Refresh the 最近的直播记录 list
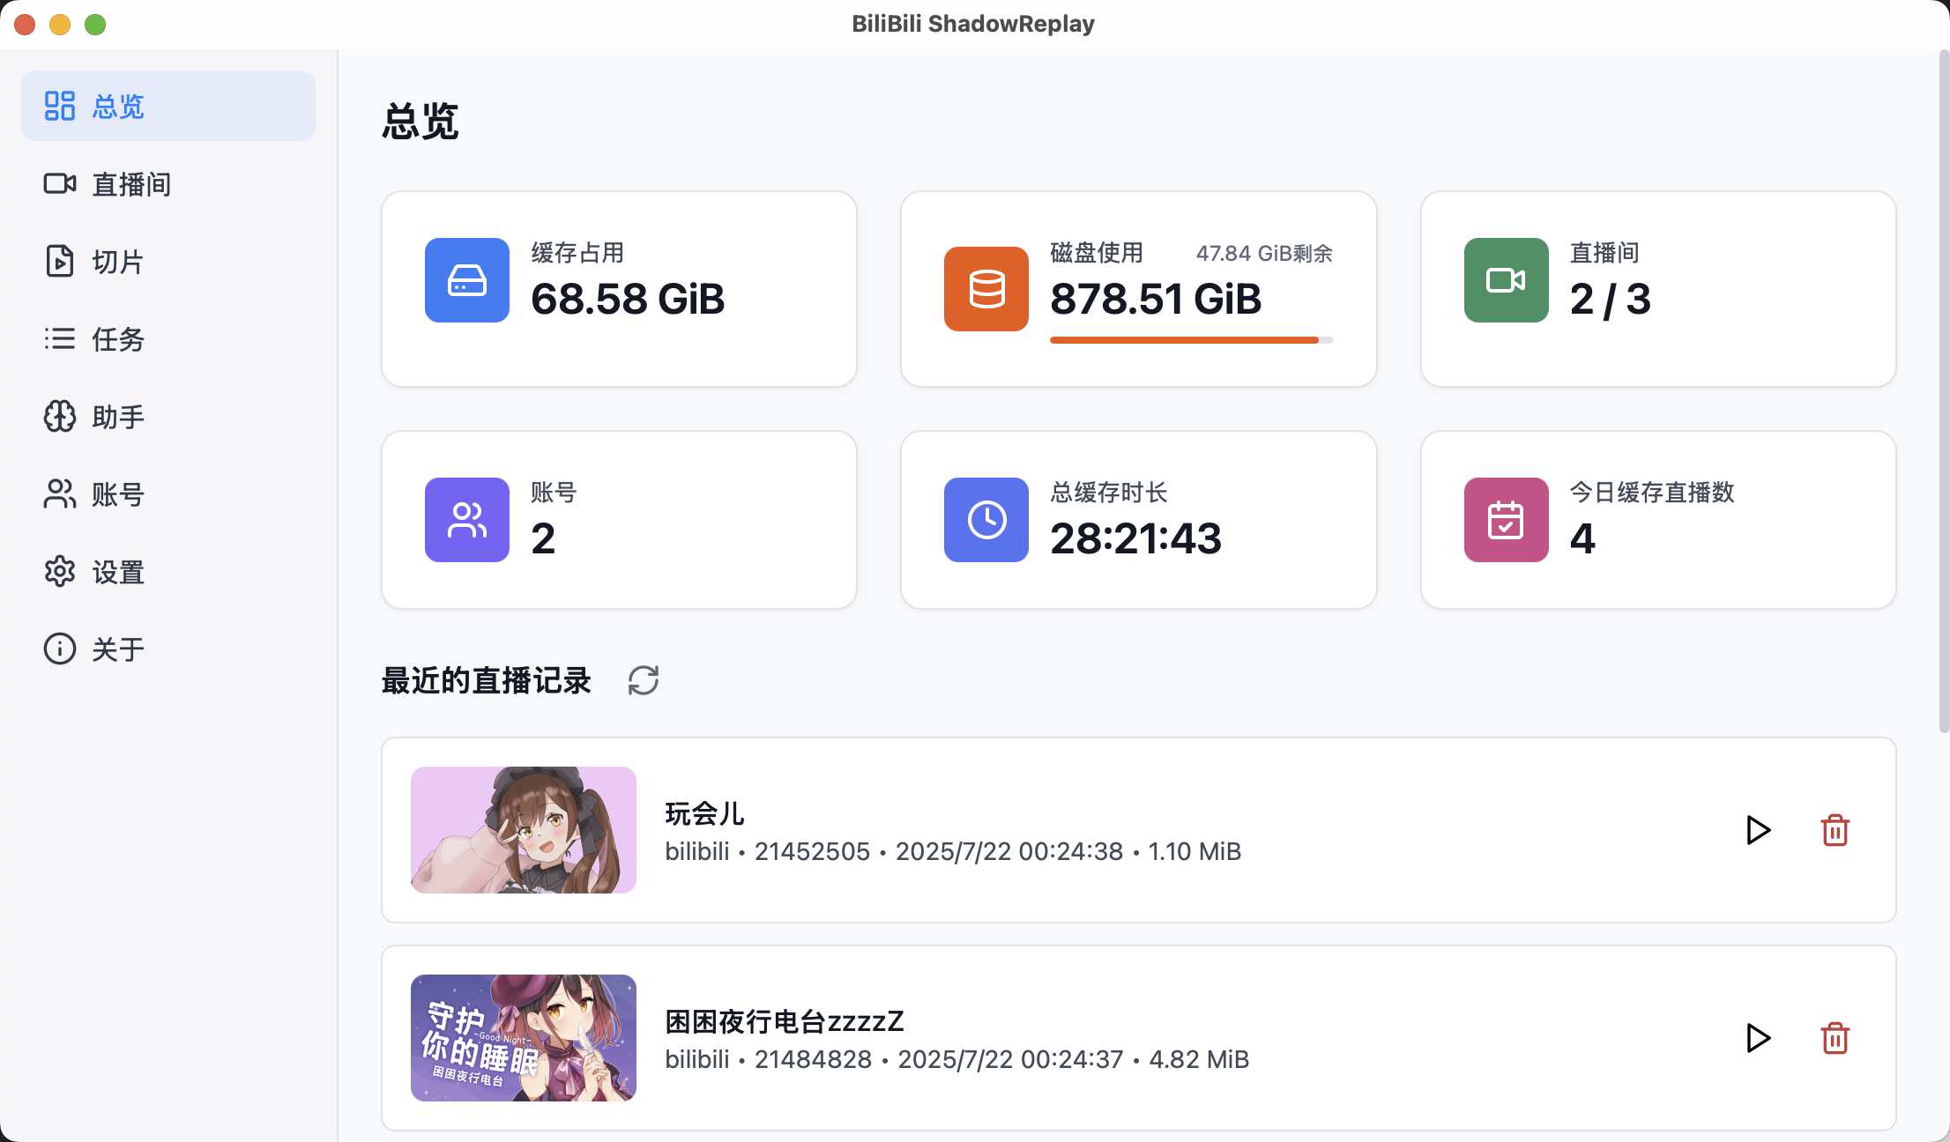Image resolution: width=1950 pixels, height=1142 pixels. pos(643,680)
